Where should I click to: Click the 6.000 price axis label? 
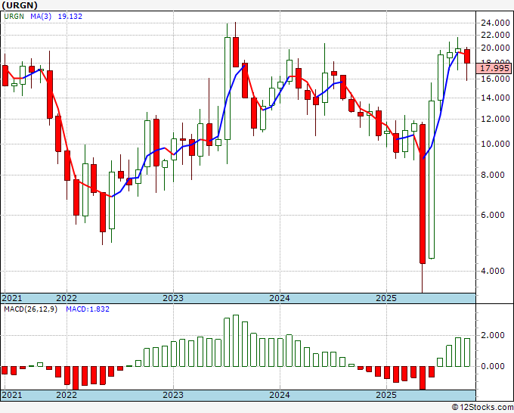coord(493,215)
